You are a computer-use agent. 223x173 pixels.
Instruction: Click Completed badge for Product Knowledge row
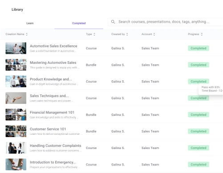point(199,81)
